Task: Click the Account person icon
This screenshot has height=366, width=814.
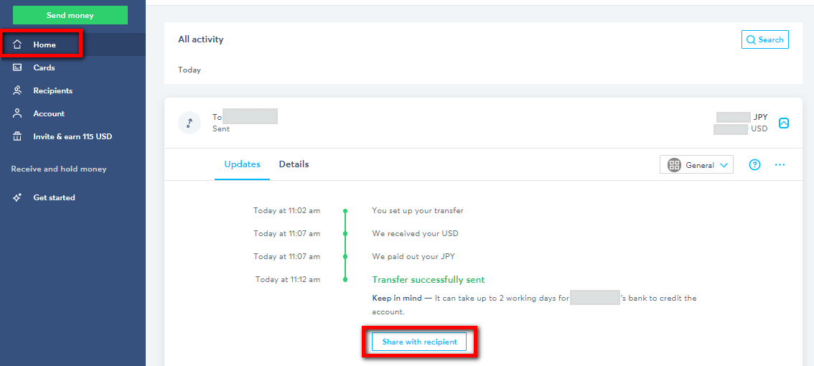Action: click(x=18, y=113)
